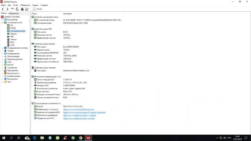Open Task View on the taskbar
The width and height of the screenshot is (251, 141).
coord(19,138)
